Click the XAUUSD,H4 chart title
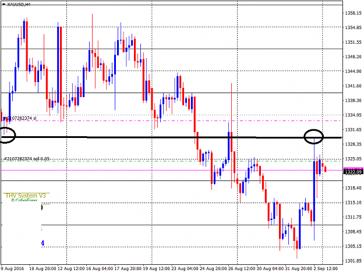 click(19, 5)
